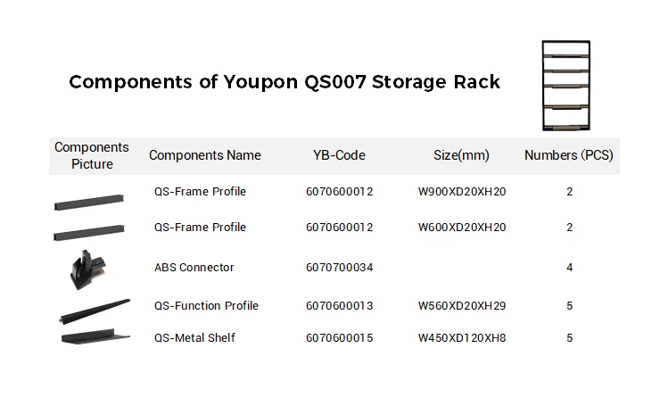The width and height of the screenshot is (668, 398).
Task: Click the page title about QS007 Storage Rack
Action: click(285, 82)
